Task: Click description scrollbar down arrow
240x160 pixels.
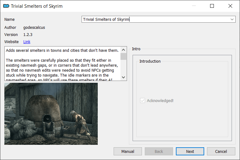Action: [x=123, y=77]
